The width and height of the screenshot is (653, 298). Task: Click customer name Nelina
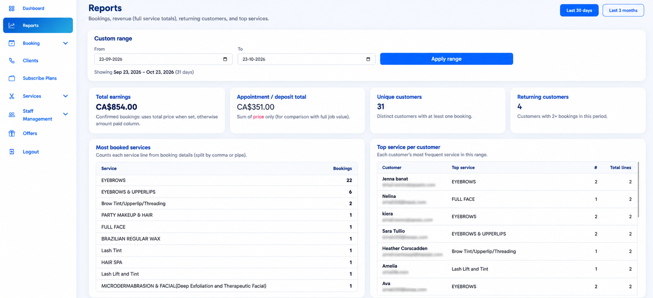(x=389, y=196)
